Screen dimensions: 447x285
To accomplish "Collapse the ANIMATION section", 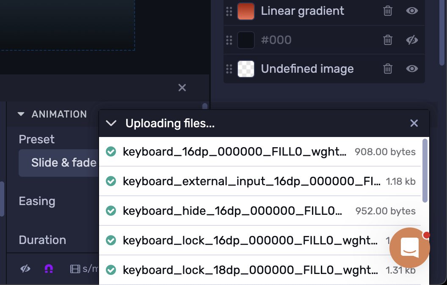I will tap(21, 114).
